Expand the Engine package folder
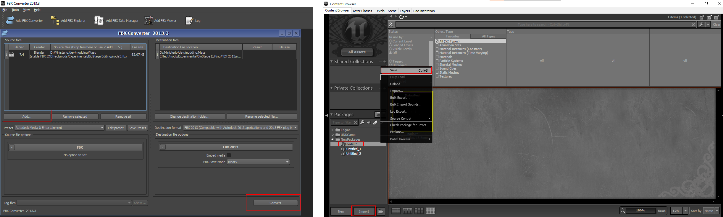Viewport: 723px width, 217px height. point(333,130)
